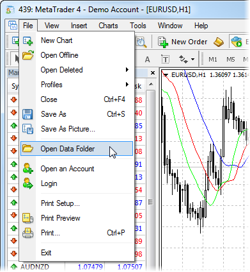Click the Save As floppy disk icon
The height and width of the screenshot is (272, 250).
[x=27, y=114]
